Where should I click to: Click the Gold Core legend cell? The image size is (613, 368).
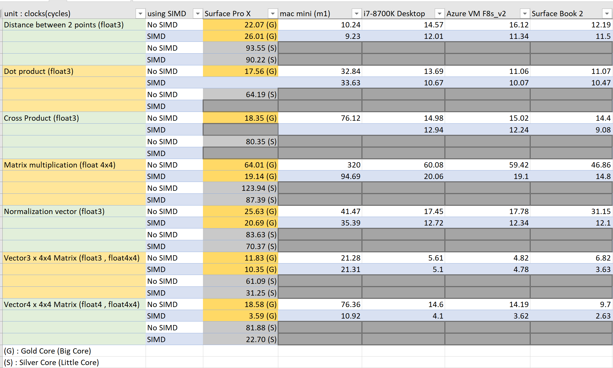click(x=48, y=351)
